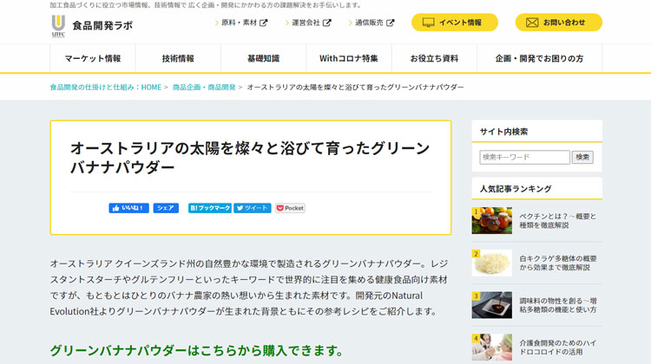The width and height of the screenshot is (651, 364).
Task: Open the rank 1 ペクチン article thumbnail
Action: [x=491, y=220]
